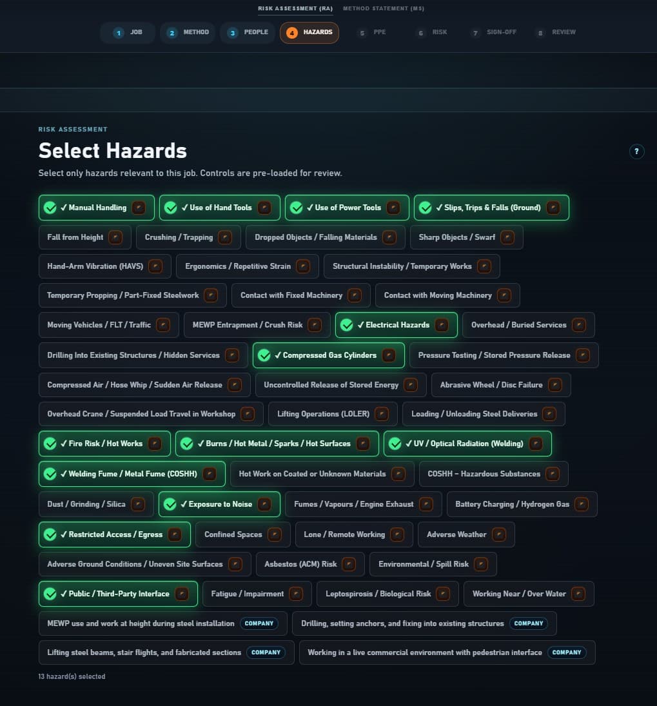Go to step 2 Method
Viewport: 657px width, 706px height.
coord(188,32)
